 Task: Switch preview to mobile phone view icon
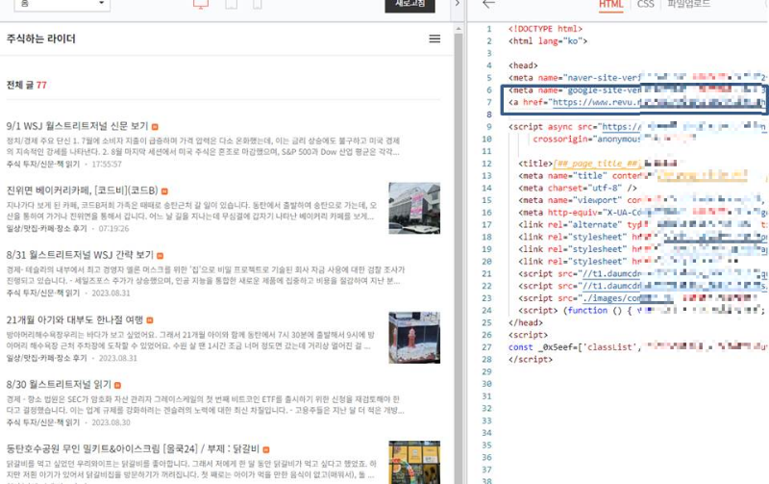[257, 5]
